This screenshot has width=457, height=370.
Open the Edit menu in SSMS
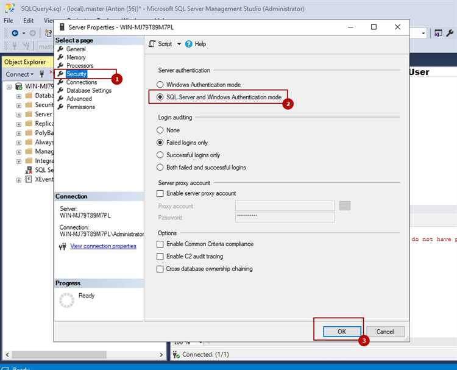[28, 21]
